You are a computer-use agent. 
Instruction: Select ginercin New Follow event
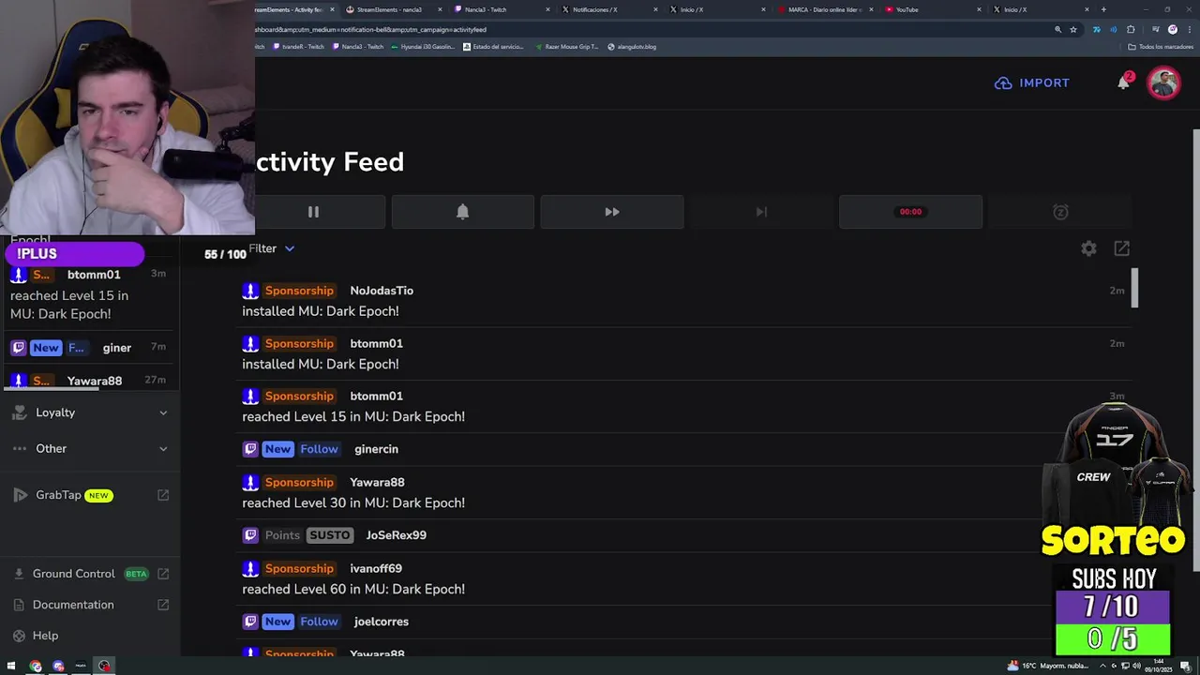coord(683,449)
